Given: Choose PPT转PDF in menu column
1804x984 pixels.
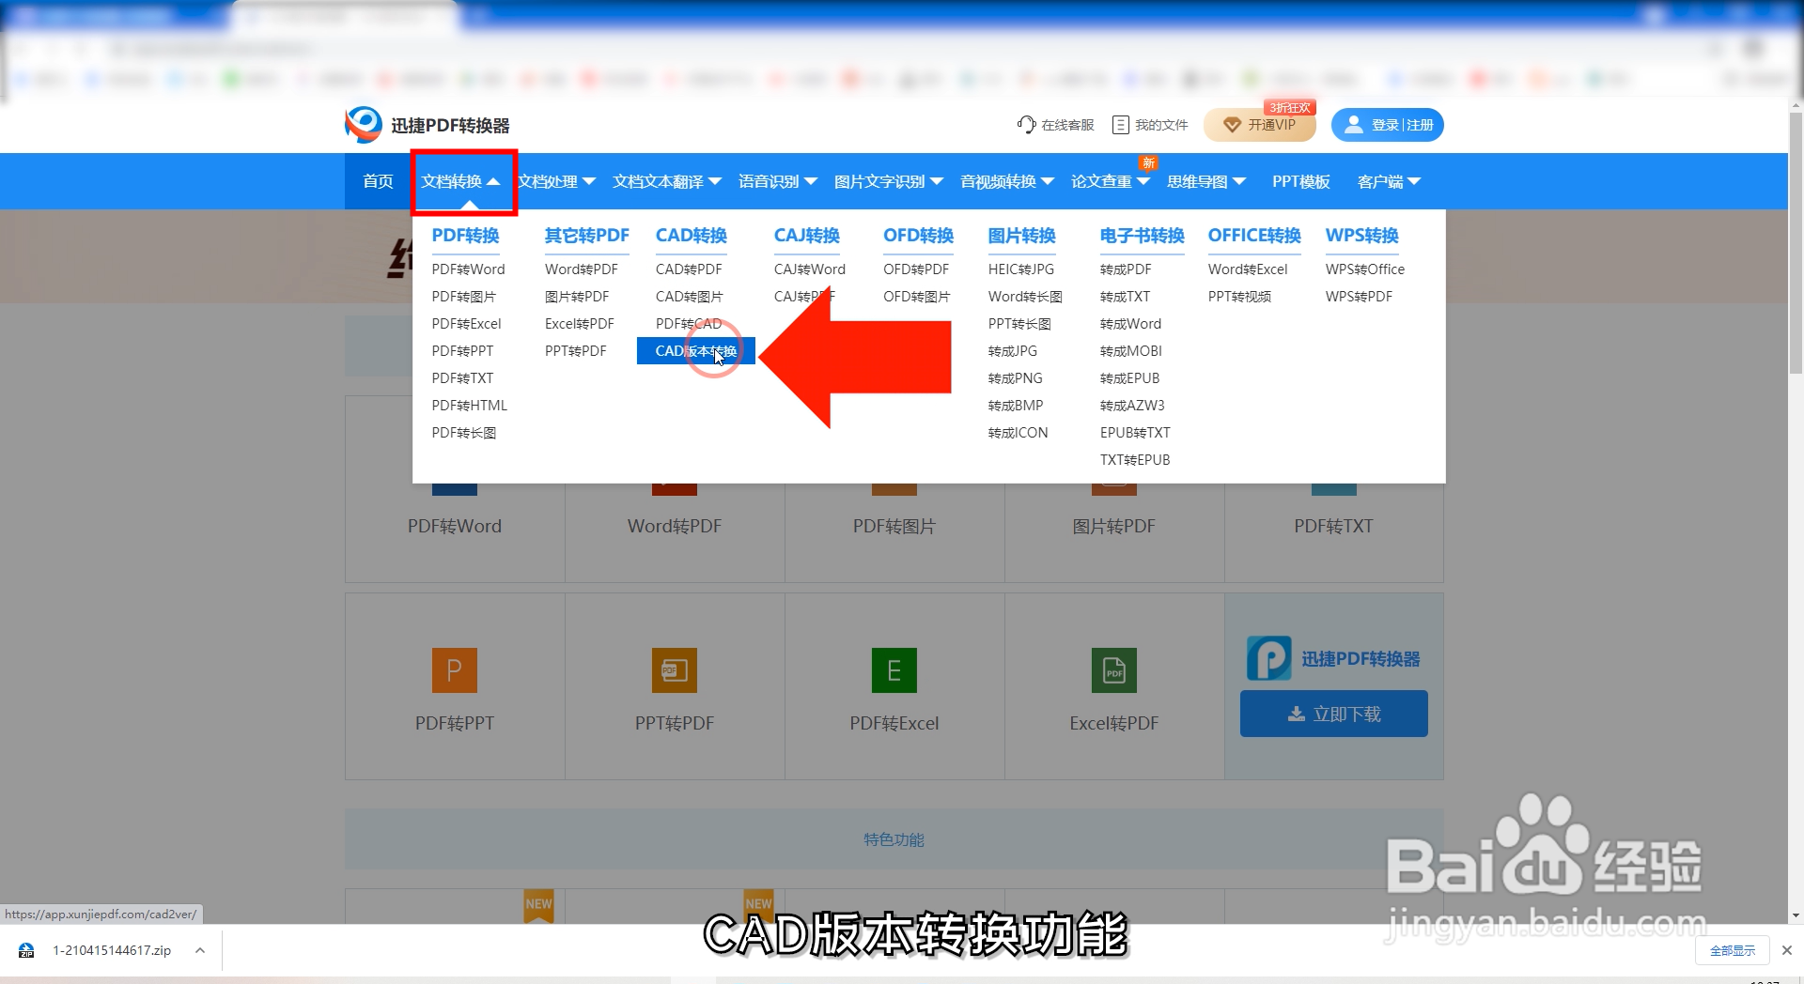Looking at the screenshot, I should coord(576,351).
